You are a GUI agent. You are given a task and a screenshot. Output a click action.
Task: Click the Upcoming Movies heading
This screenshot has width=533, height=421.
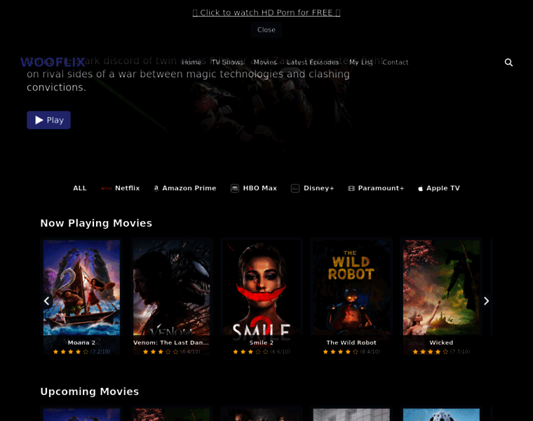tap(89, 392)
